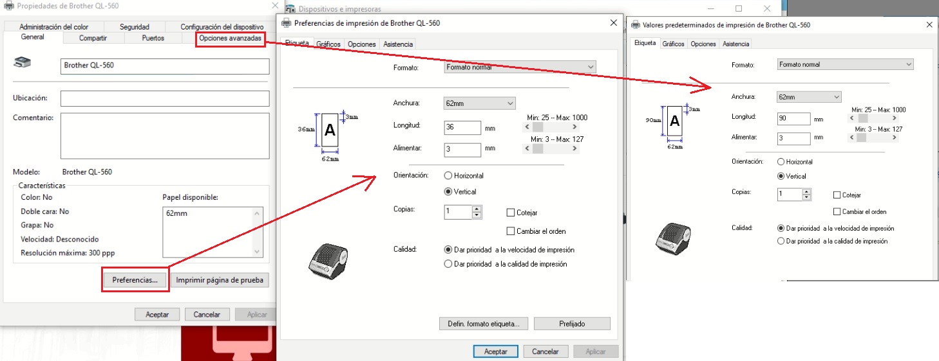Screen dimensions: 939x361
Task: Click title bar printer icon of Valores predeterminados
Action: point(636,25)
